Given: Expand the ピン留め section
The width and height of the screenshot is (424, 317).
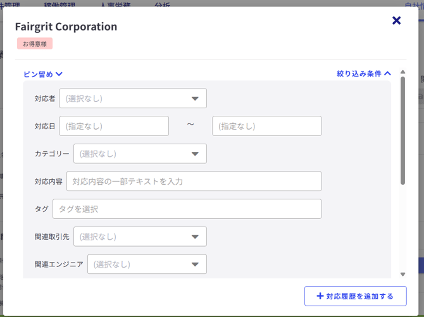Looking at the screenshot, I should click(x=43, y=74).
